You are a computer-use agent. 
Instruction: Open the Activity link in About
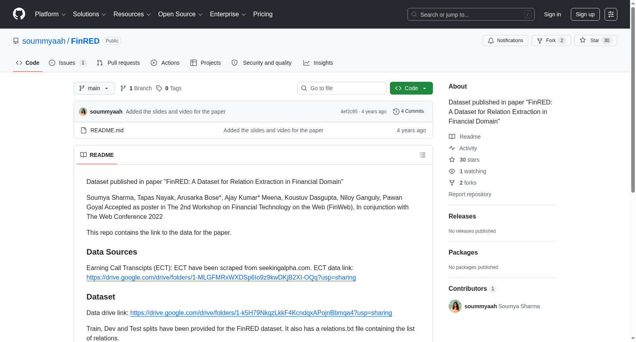click(463, 148)
